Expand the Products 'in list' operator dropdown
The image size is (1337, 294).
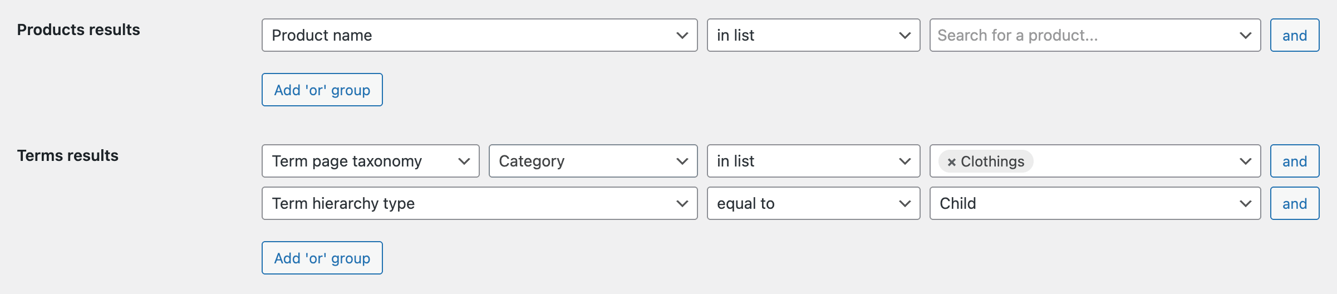tap(813, 35)
